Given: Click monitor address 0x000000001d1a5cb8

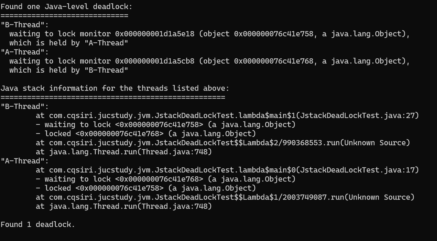Looking at the screenshot, I should (x=154, y=61).
